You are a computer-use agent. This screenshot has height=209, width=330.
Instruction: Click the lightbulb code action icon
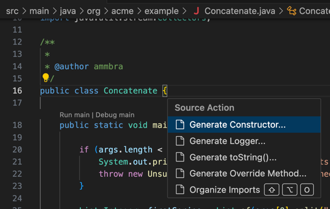pyautogui.click(x=45, y=77)
